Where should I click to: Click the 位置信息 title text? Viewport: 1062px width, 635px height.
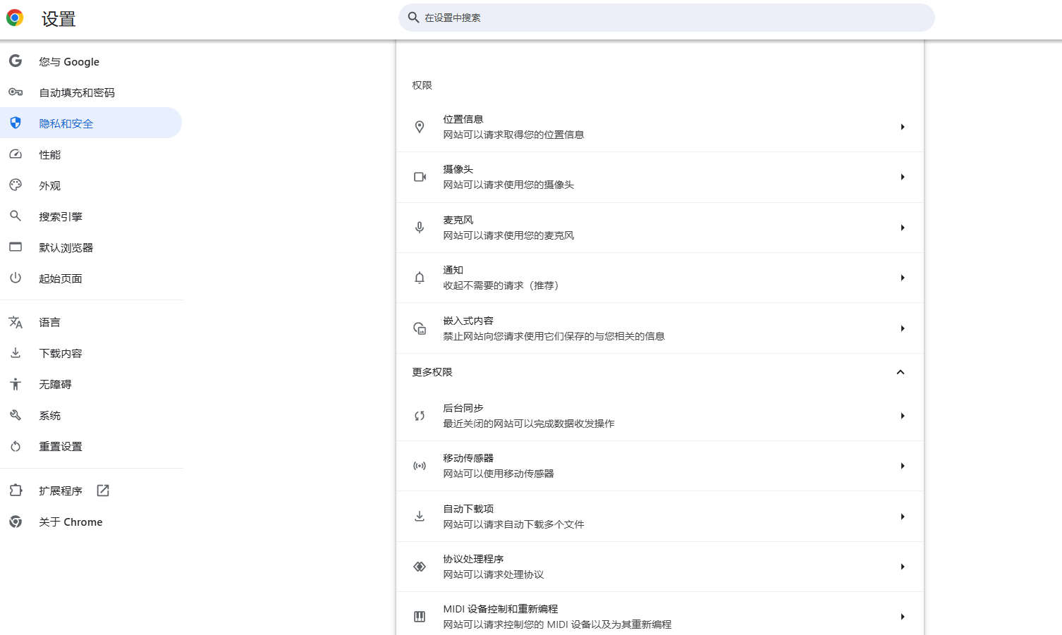pyautogui.click(x=463, y=119)
